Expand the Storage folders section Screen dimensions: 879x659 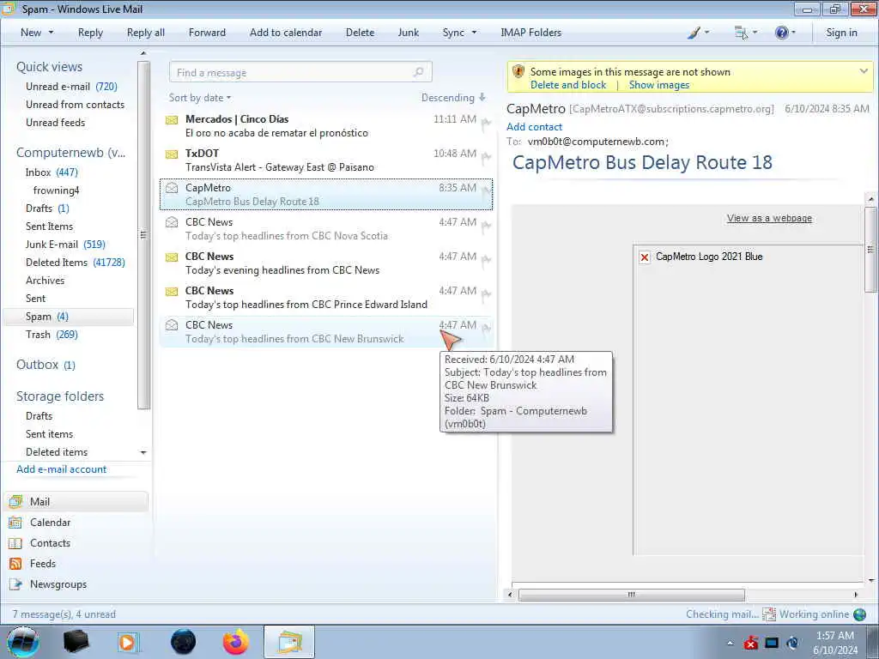(60, 396)
